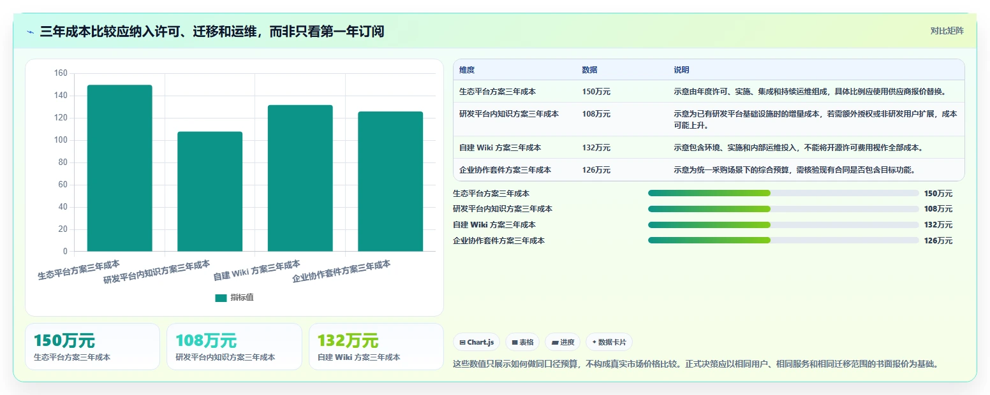Open the 132万元 data card

[x=376, y=347]
